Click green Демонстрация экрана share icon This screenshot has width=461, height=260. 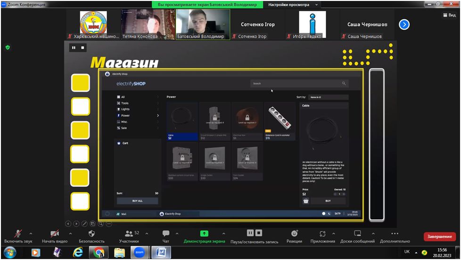pyautogui.click(x=204, y=234)
